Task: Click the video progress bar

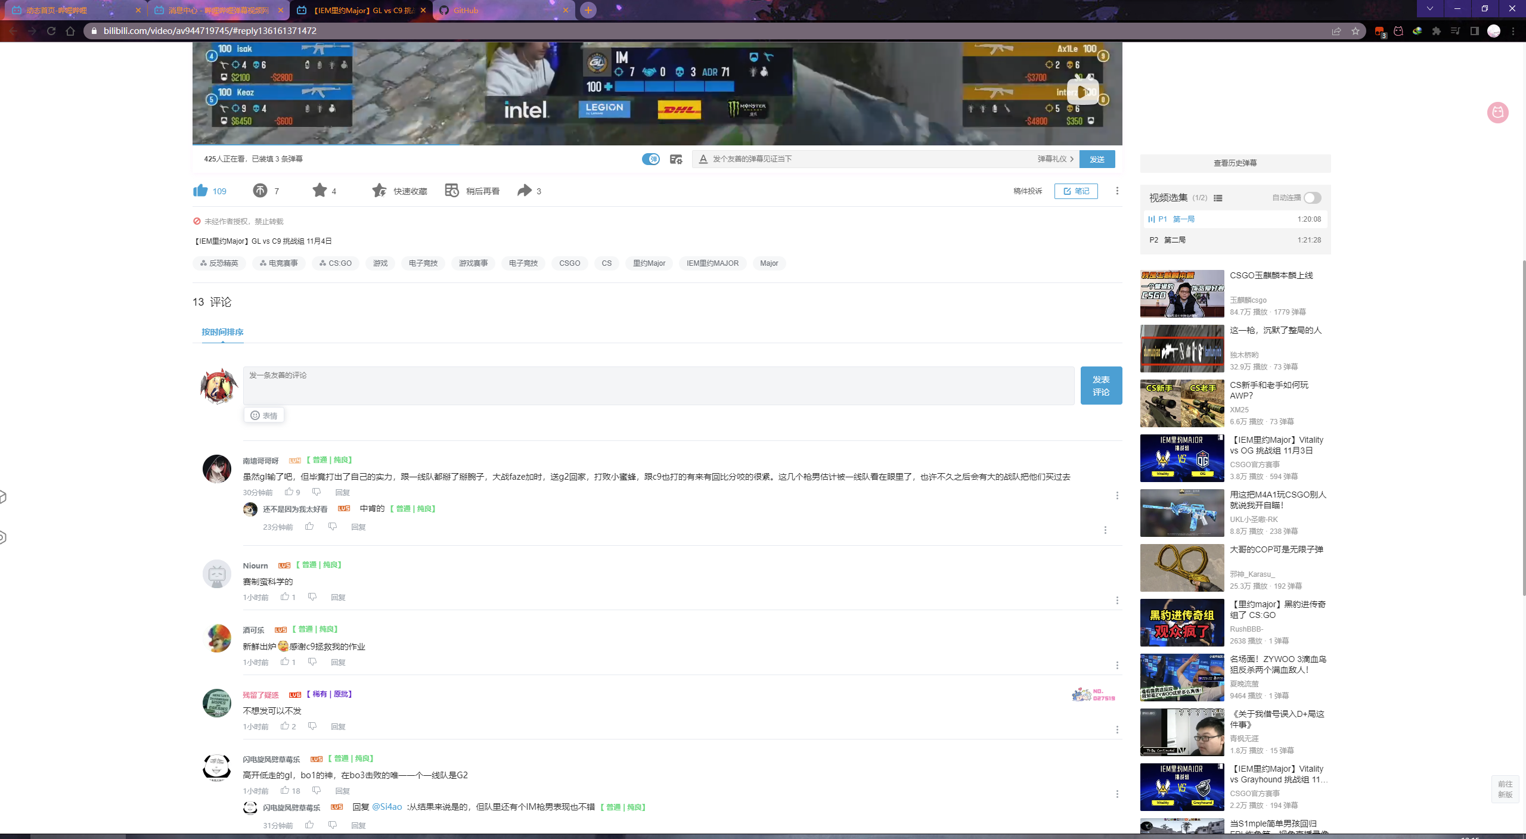Action: tap(656, 144)
